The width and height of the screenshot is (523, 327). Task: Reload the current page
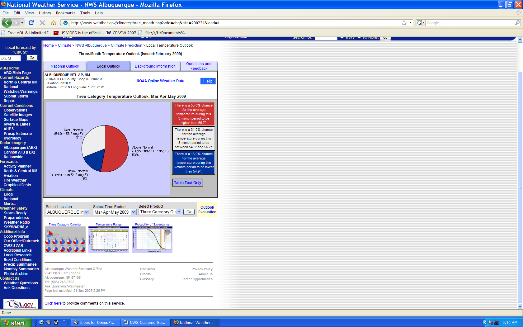pos(31,23)
